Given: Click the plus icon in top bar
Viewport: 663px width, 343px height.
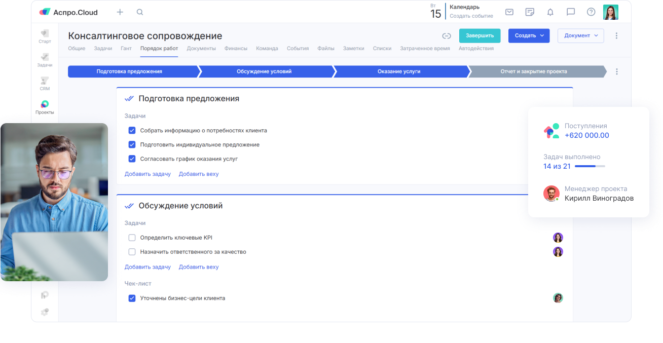Looking at the screenshot, I should pyautogui.click(x=120, y=12).
